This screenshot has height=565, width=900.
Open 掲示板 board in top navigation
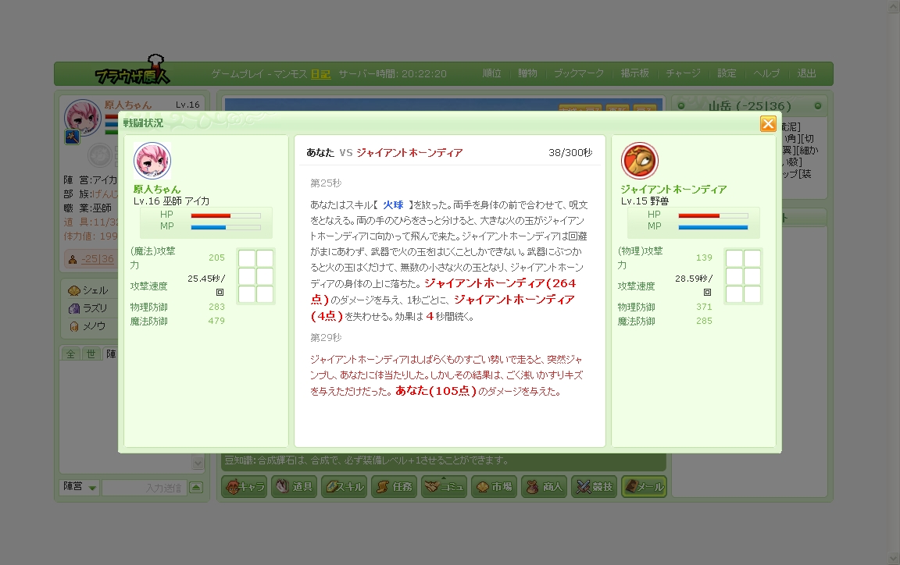[x=635, y=73]
